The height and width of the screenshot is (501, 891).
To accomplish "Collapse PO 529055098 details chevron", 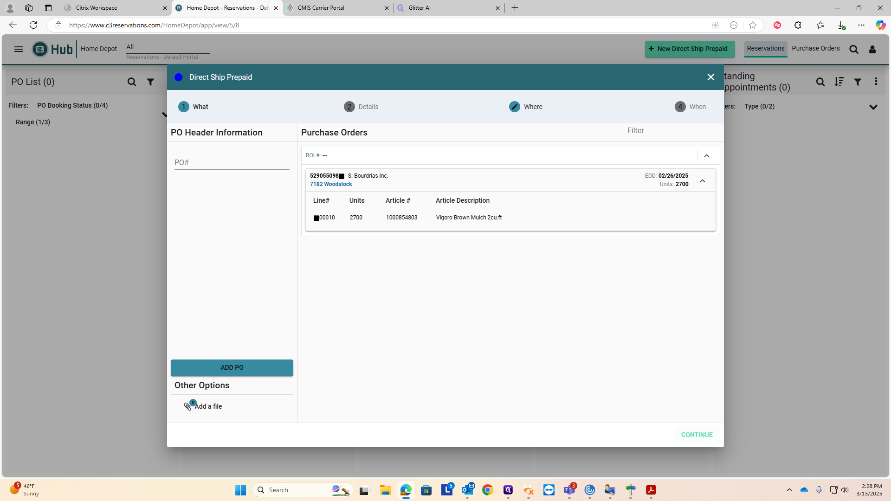I will (x=703, y=181).
